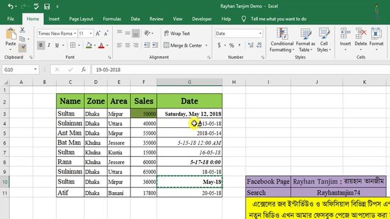
Task: Open Conditional Formatting menu
Action: (282, 40)
